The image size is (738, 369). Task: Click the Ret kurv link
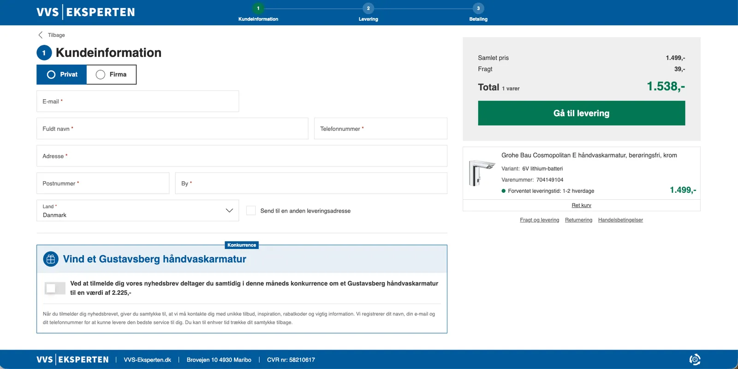point(581,205)
